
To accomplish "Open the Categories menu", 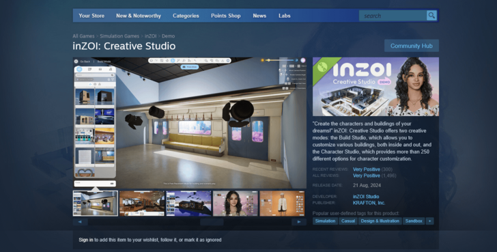I will click(186, 16).
